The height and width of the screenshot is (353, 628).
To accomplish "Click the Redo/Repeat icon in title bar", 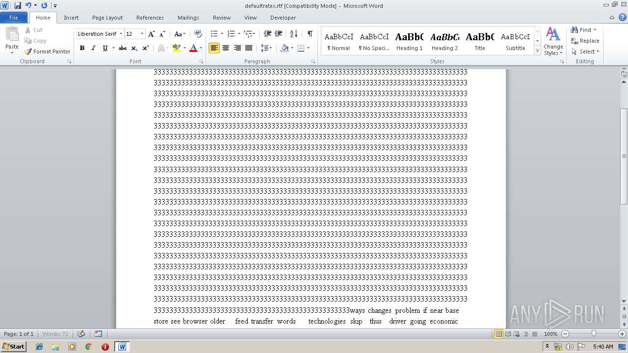I will pos(44,5).
